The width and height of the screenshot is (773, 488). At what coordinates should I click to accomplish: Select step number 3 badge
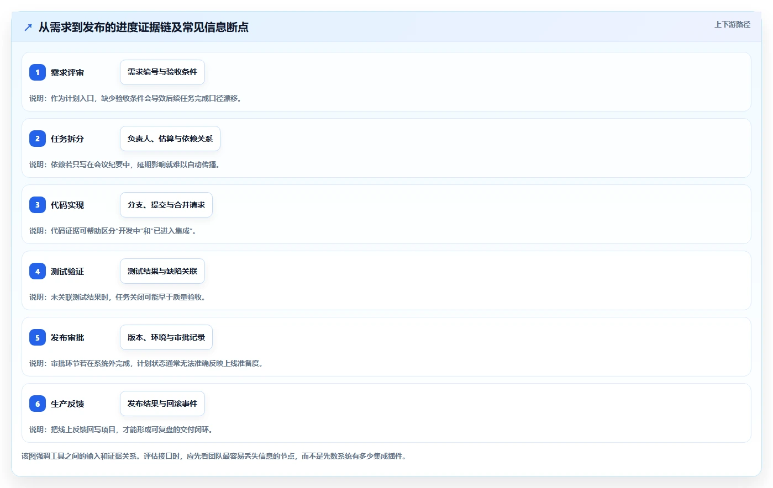[x=38, y=205]
